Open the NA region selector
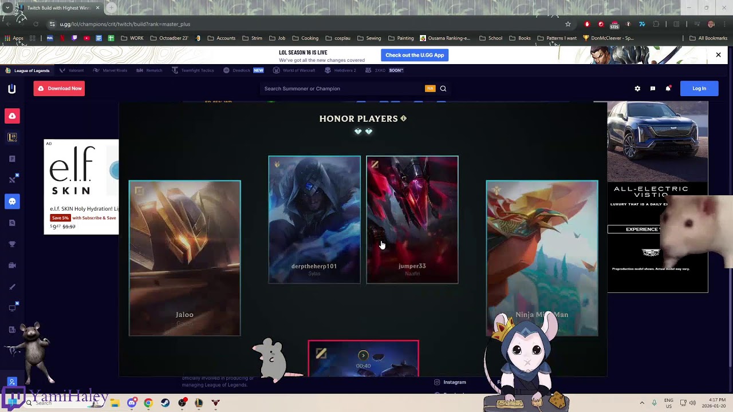 [430, 89]
